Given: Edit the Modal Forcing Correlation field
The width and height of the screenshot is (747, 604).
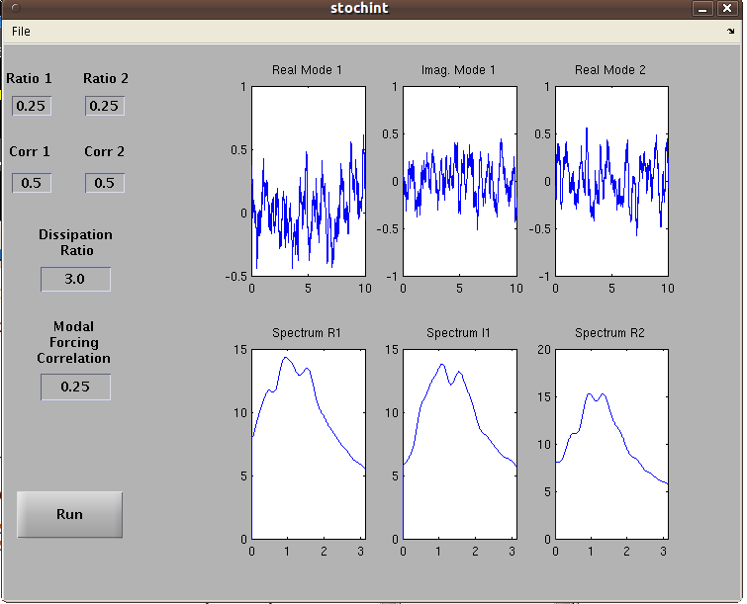Looking at the screenshot, I should [x=75, y=387].
